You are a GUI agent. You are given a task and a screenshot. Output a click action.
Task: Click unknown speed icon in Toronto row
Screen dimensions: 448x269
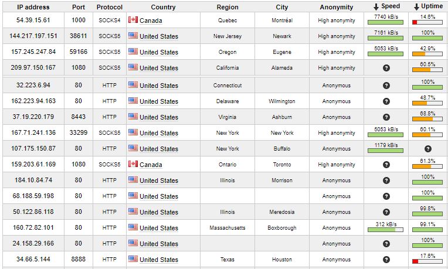tap(386, 165)
